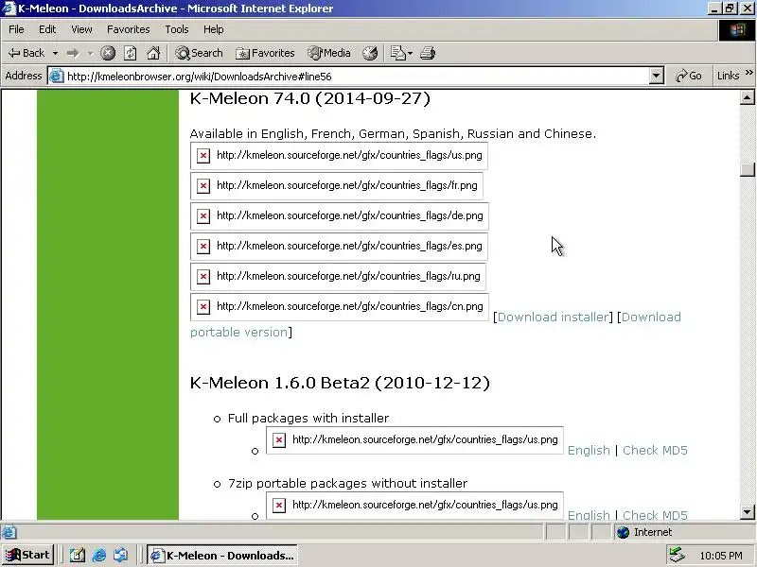This screenshot has height=567, width=757.
Task: Open the Help menu
Action: [214, 29]
